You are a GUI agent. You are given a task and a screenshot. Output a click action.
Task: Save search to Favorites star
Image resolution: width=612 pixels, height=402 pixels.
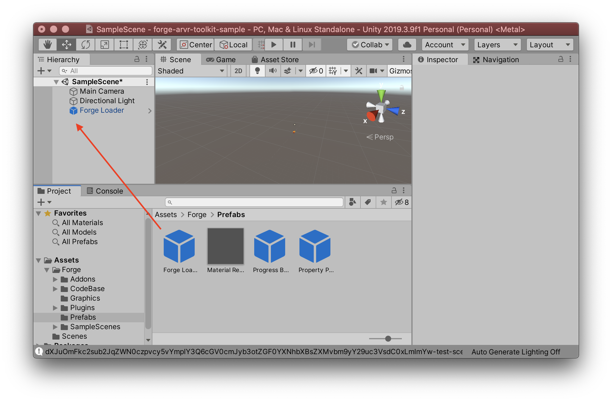(384, 202)
